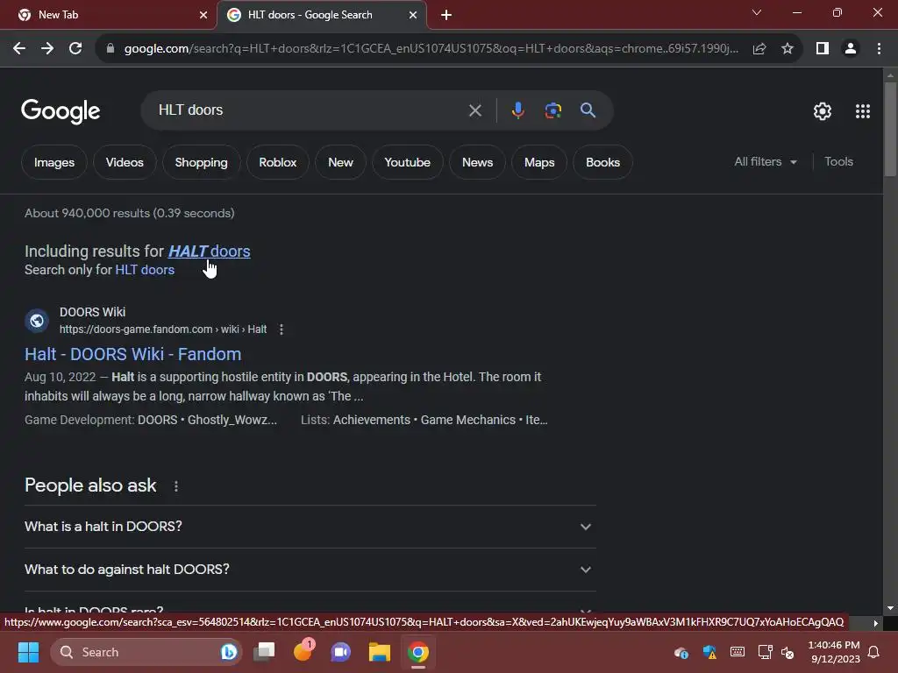This screenshot has height=673, width=898.
Task: Open the Chrome profile menu
Action: [851, 49]
